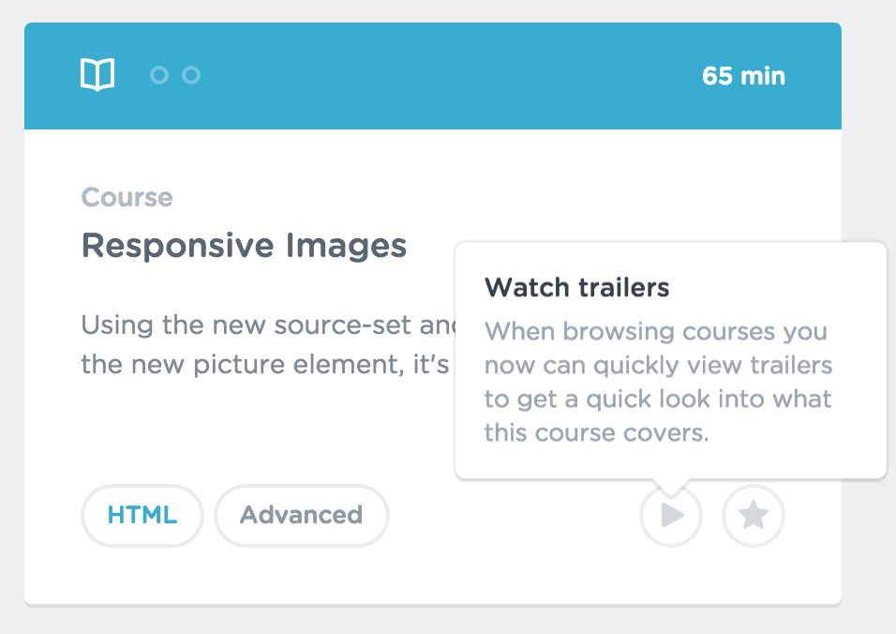Click the white card area below the tags
The width and height of the screenshot is (896, 634).
(433, 575)
